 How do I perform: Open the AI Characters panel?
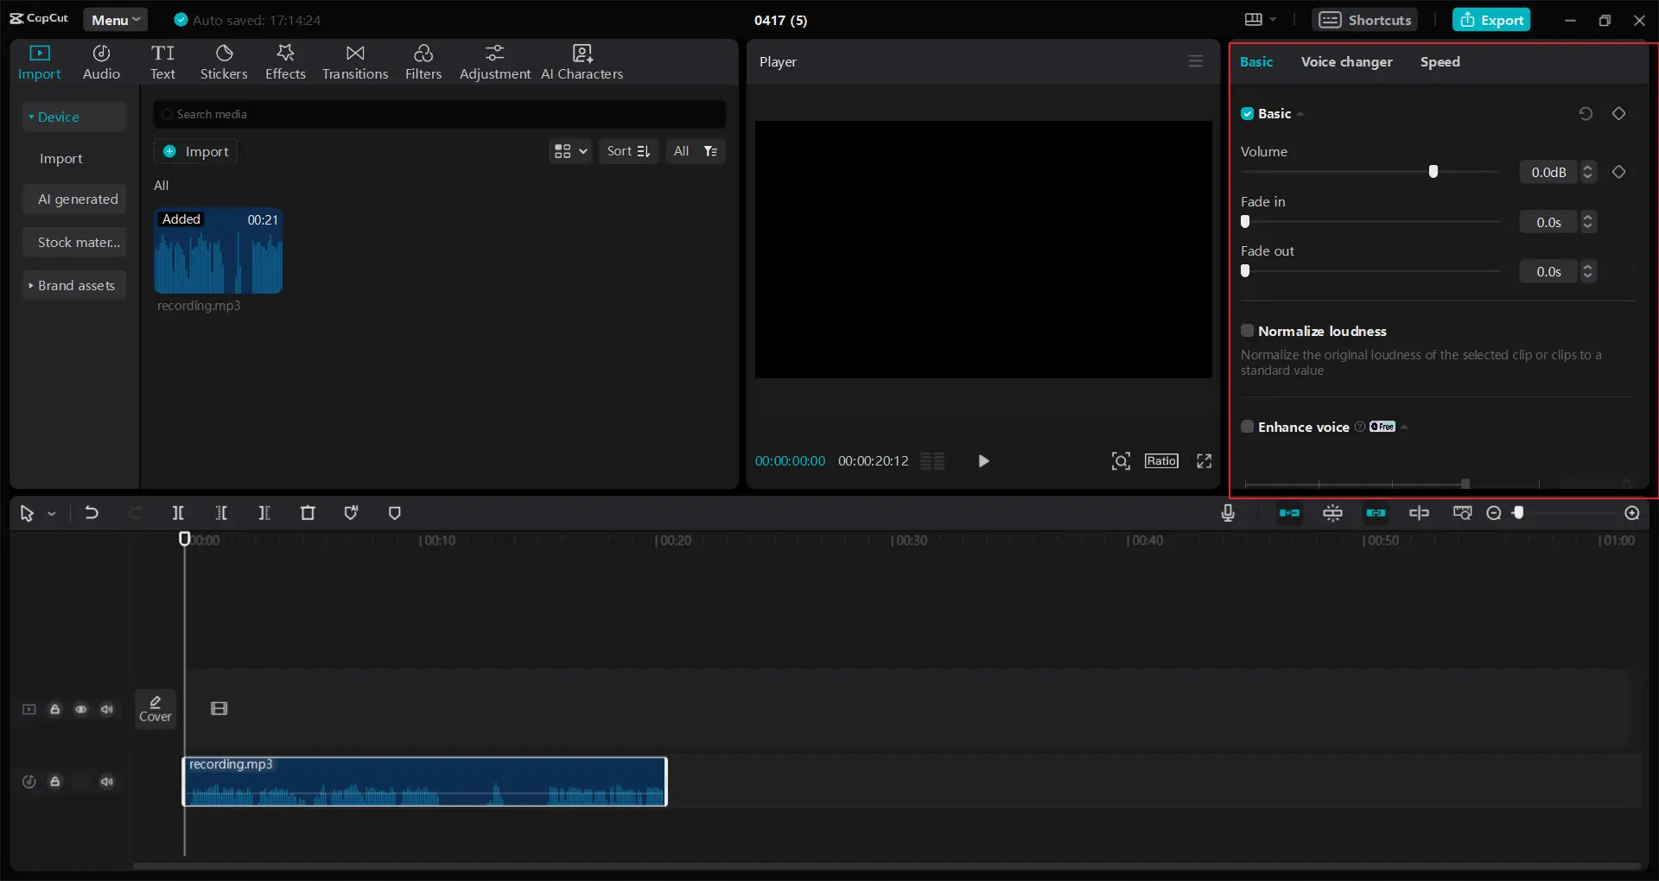pos(582,60)
